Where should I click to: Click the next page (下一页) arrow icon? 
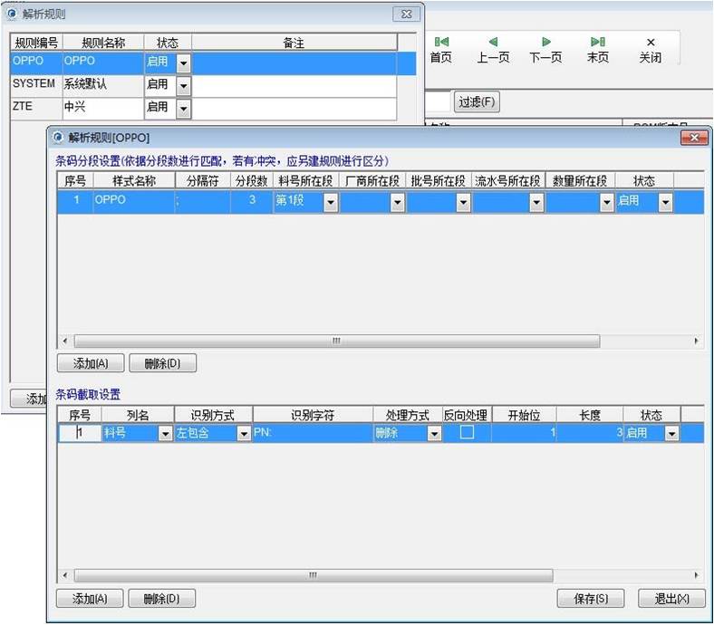pos(545,42)
